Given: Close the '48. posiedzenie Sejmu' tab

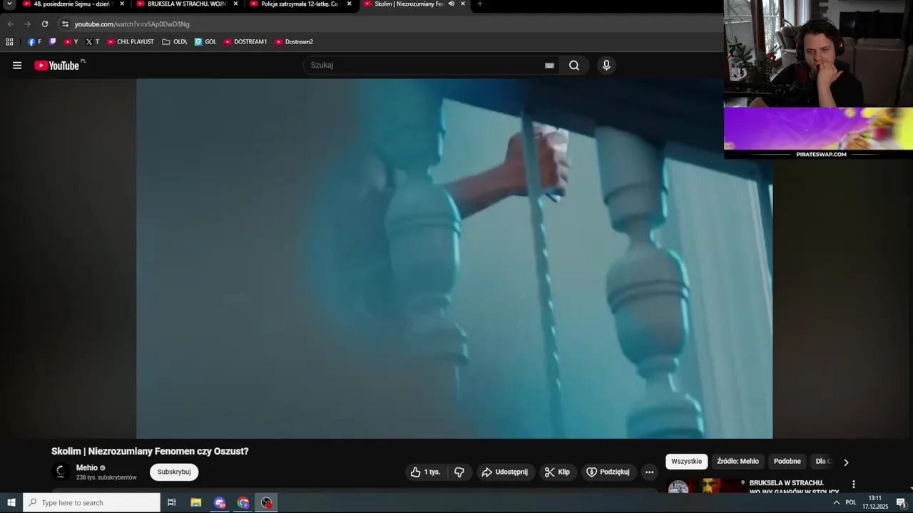Looking at the screenshot, I should (x=122, y=4).
